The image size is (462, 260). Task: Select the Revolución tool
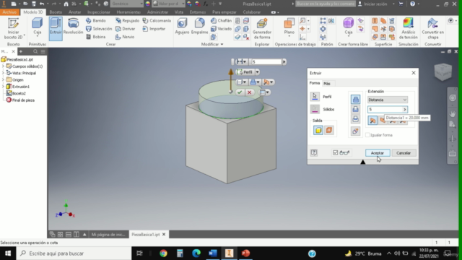73,27
